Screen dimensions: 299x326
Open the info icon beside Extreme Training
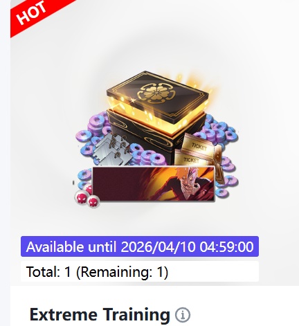tap(183, 315)
